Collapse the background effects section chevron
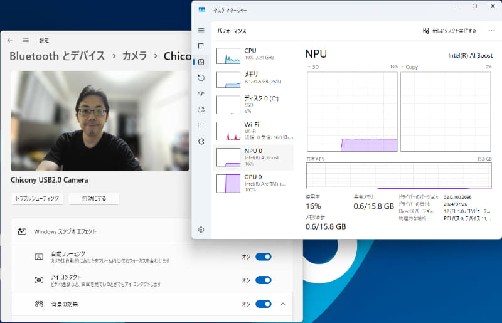The width and height of the screenshot is (502, 323). pyautogui.click(x=283, y=304)
